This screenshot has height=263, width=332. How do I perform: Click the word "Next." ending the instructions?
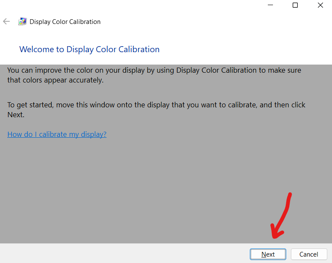tap(16, 115)
